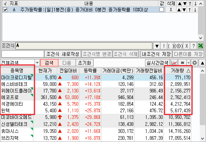Click the header solid down triangle icon
Screen dimensions: 206x142
[x=185, y=4]
